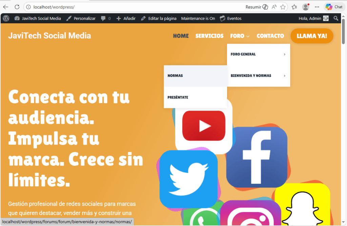Image resolution: width=347 pixels, height=226 pixels.
Task: Expand the Foro menu chevron
Action: tap(248, 36)
